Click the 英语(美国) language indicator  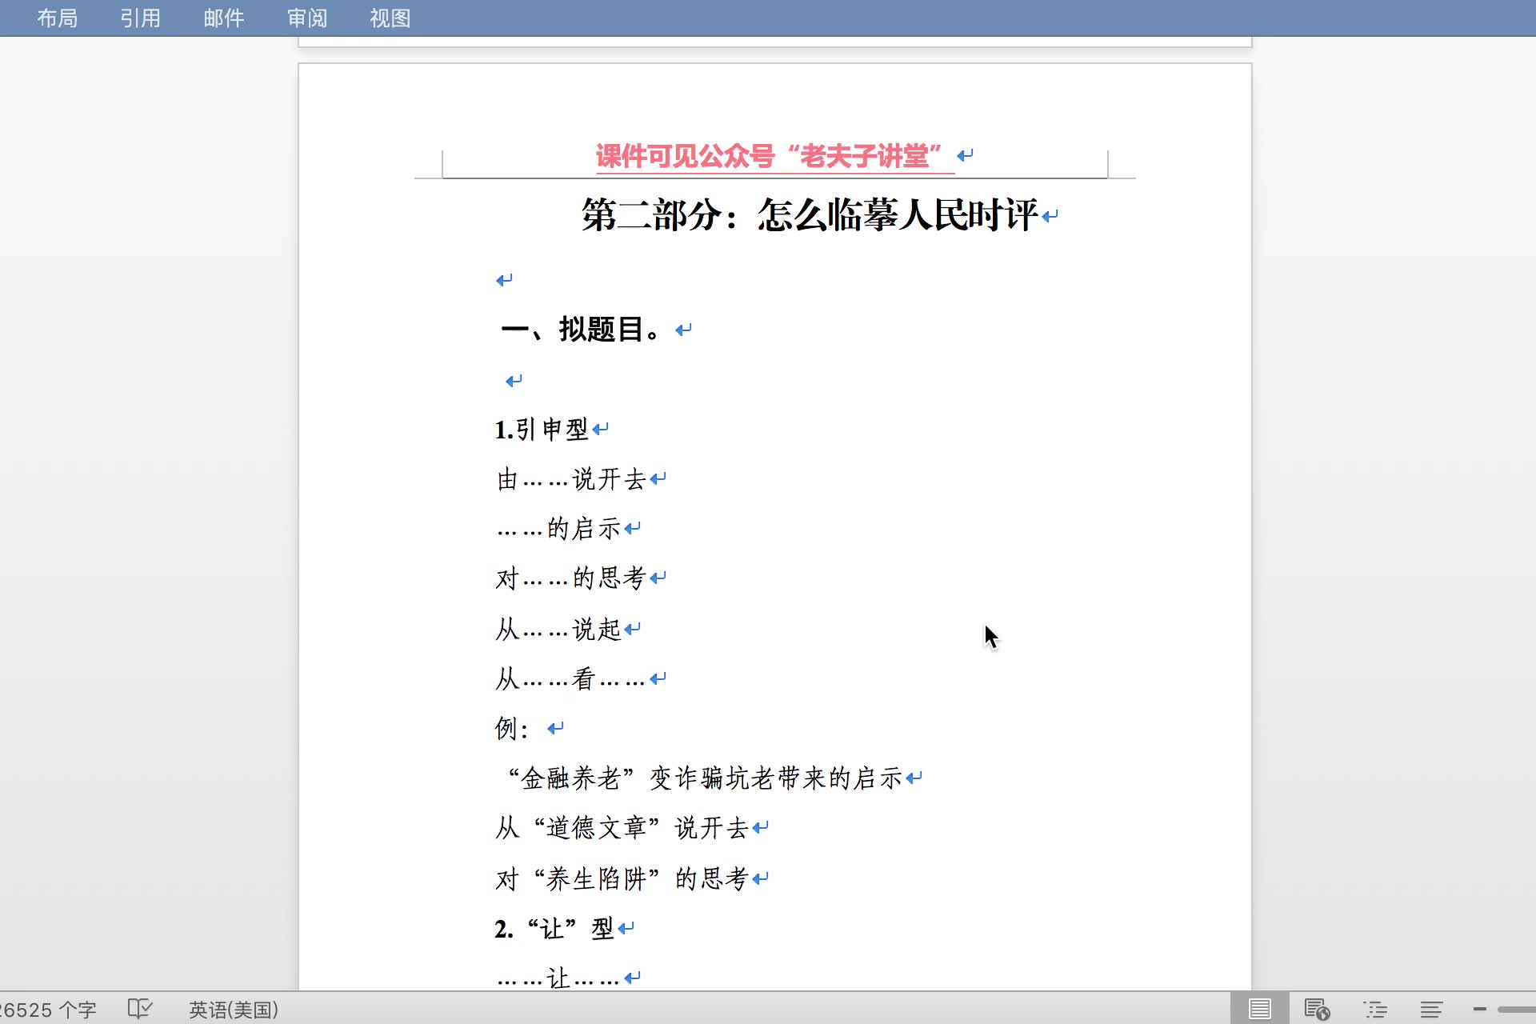tap(234, 1010)
